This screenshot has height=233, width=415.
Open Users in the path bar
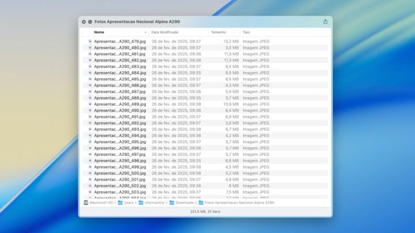tap(129, 203)
